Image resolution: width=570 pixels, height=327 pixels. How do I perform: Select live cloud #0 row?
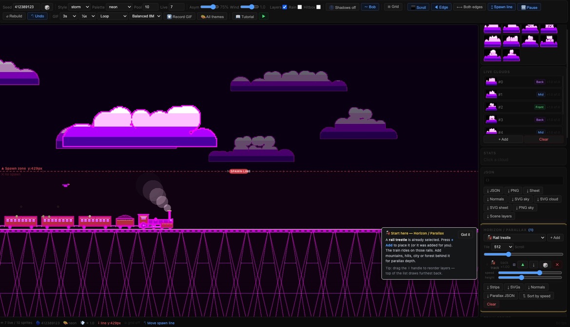pos(523,82)
